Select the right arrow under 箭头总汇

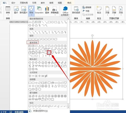(x=30, y=63)
